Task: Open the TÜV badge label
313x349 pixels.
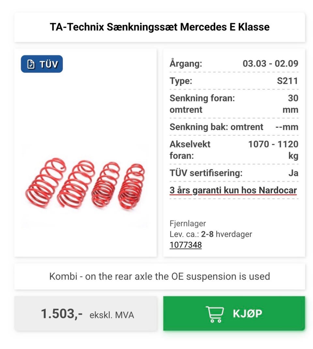Action: click(49, 64)
